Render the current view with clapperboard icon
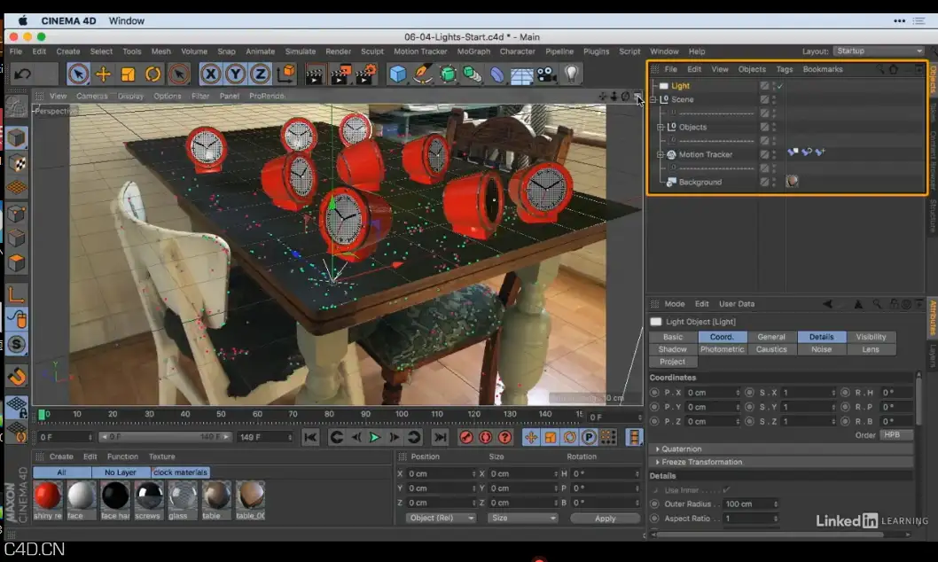The width and height of the screenshot is (938, 562). click(315, 74)
